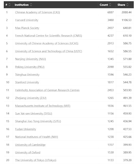Open Harvard University institution page
The image size is (137, 164).
(27, 20)
